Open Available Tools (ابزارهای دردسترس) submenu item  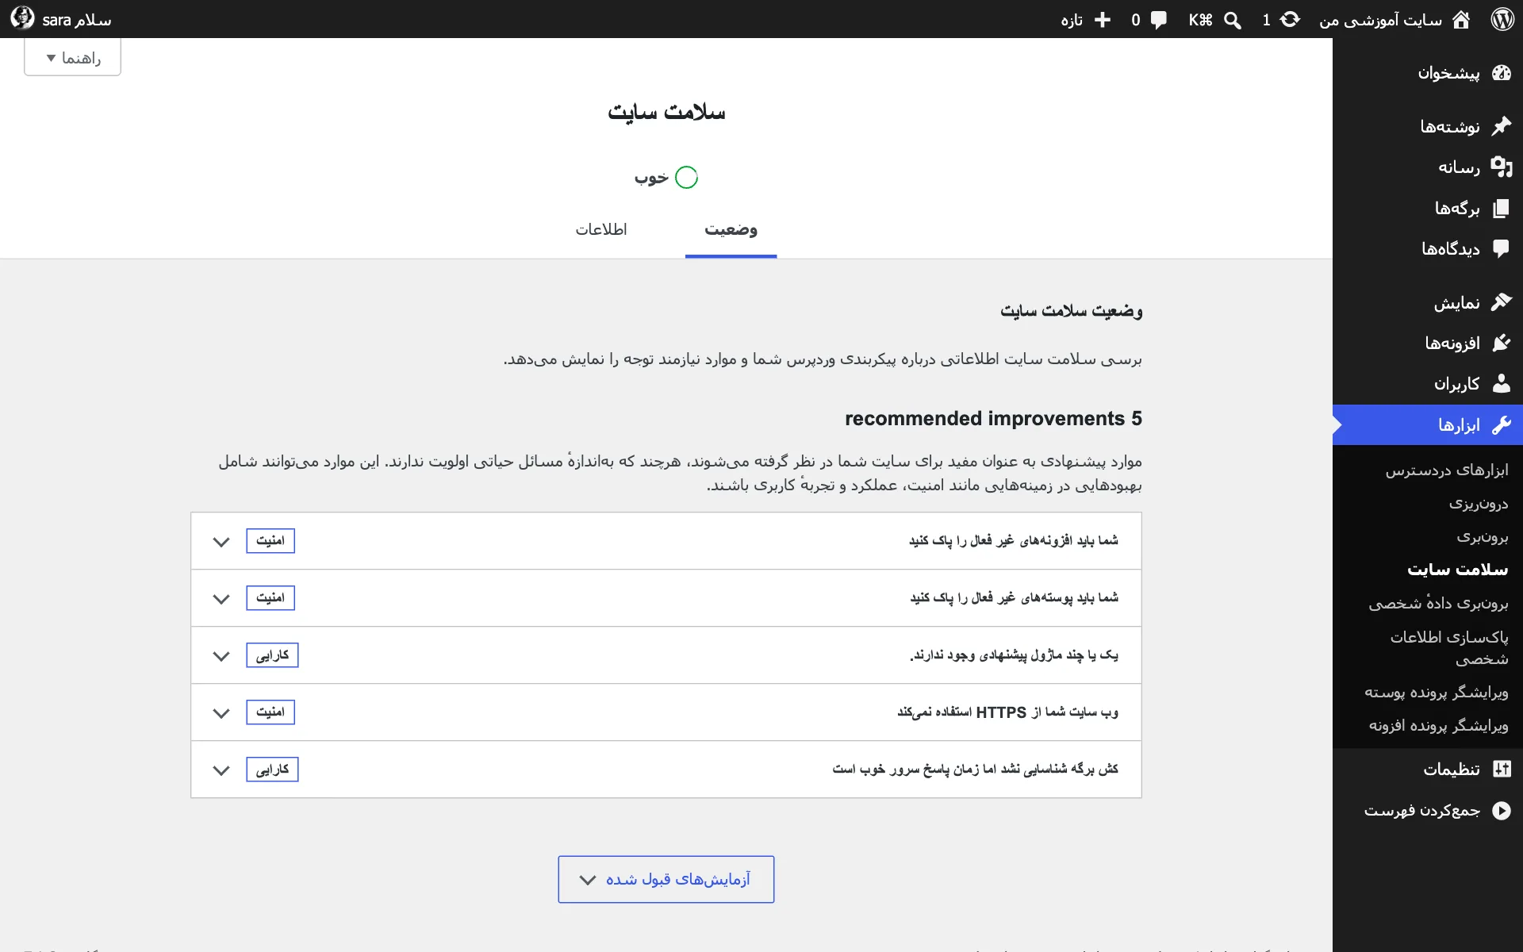pyautogui.click(x=1447, y=470)
